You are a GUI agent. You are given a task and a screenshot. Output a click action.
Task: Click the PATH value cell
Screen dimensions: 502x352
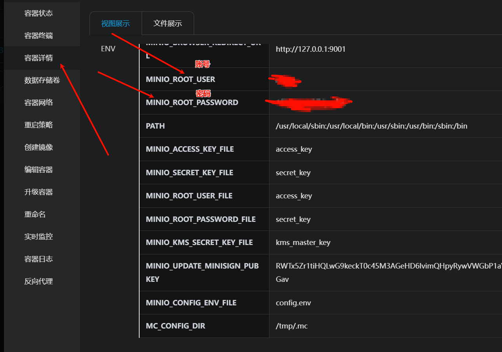coord(371,126)
